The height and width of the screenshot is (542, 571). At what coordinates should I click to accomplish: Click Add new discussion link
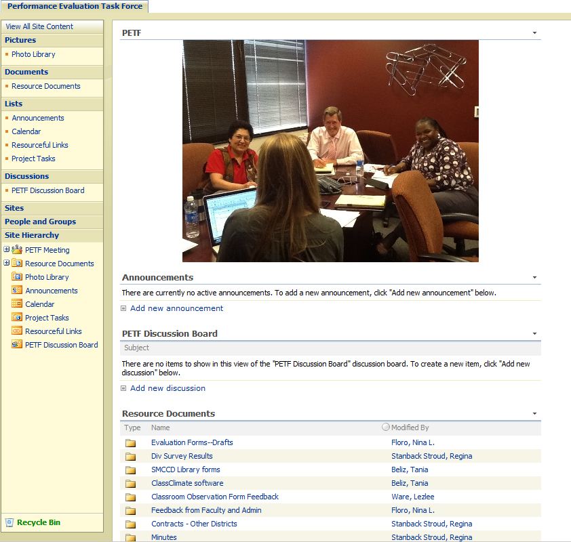click(x=168, y=388)
